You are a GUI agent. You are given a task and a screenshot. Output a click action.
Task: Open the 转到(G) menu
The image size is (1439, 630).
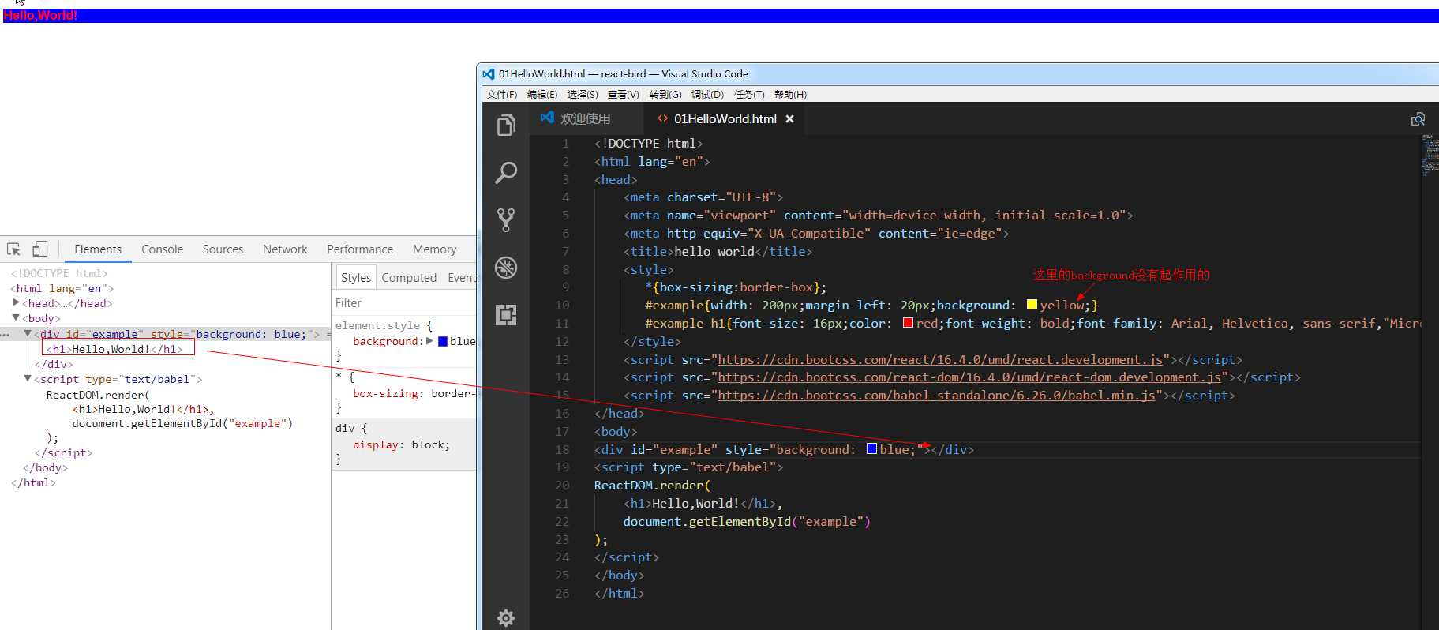665,94
